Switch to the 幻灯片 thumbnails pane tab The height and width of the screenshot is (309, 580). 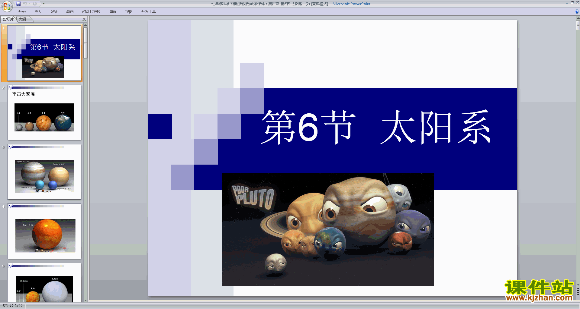pos(8,19)
